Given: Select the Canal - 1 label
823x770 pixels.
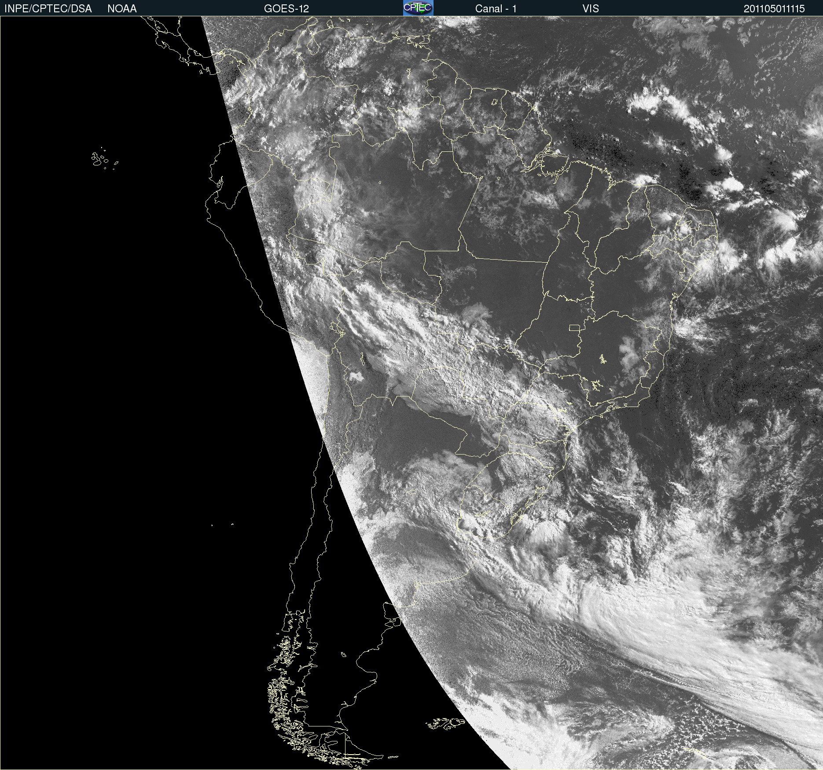Looking at the screenshot, I should [496, 9].
